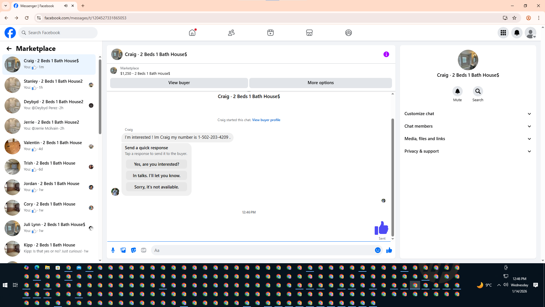The width and height of the screenshot is (545, 307).
Task: Mute this conversation
Action: [x=457, y=92]
